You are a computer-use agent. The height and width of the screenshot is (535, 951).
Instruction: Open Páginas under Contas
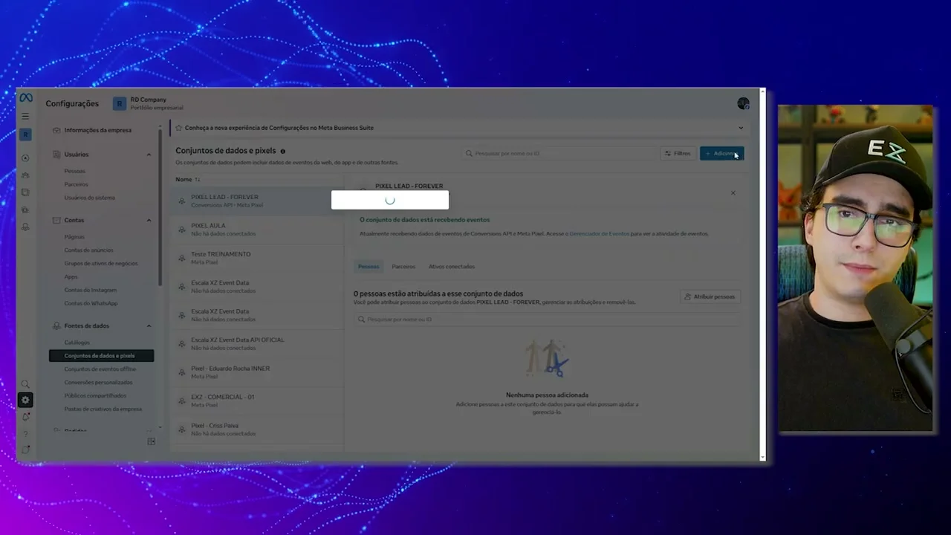point(74,236)
